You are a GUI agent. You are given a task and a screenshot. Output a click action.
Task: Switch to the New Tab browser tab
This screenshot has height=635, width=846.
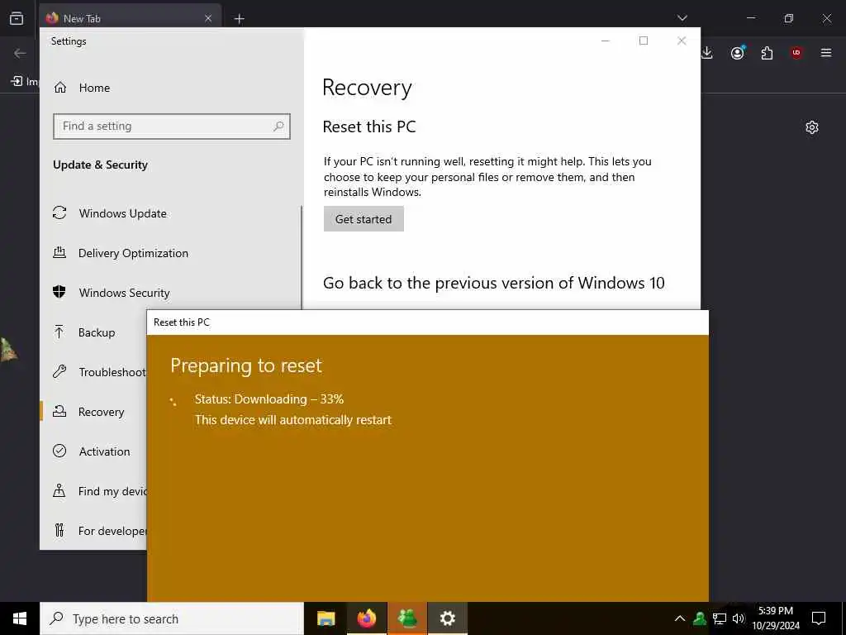[130, 18]
